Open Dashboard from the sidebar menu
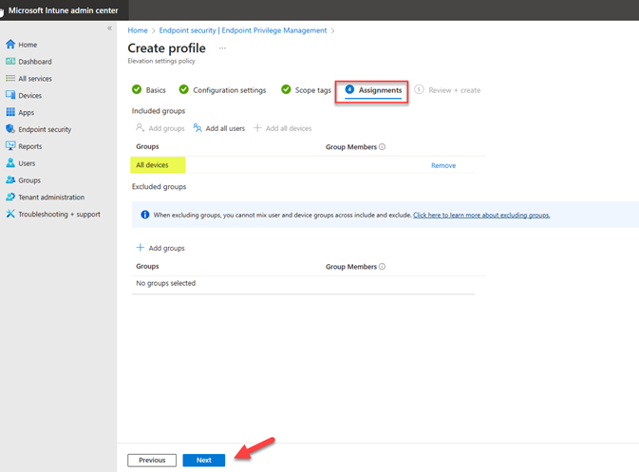Screen dimensions: 639x472 (x=35, y=62)
